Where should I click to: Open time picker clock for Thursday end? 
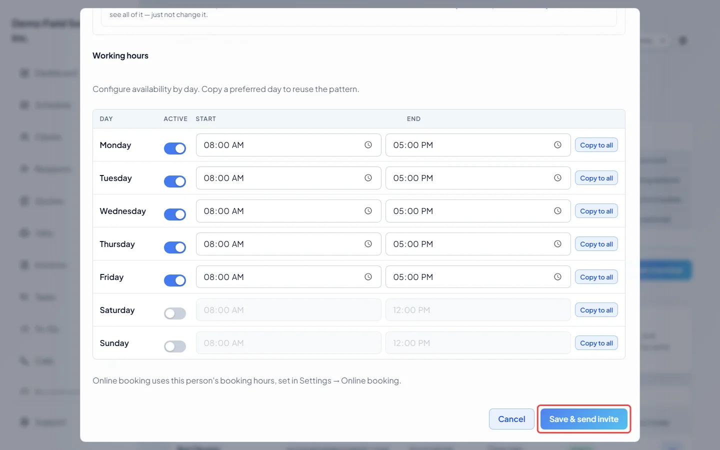coord(557,244)
